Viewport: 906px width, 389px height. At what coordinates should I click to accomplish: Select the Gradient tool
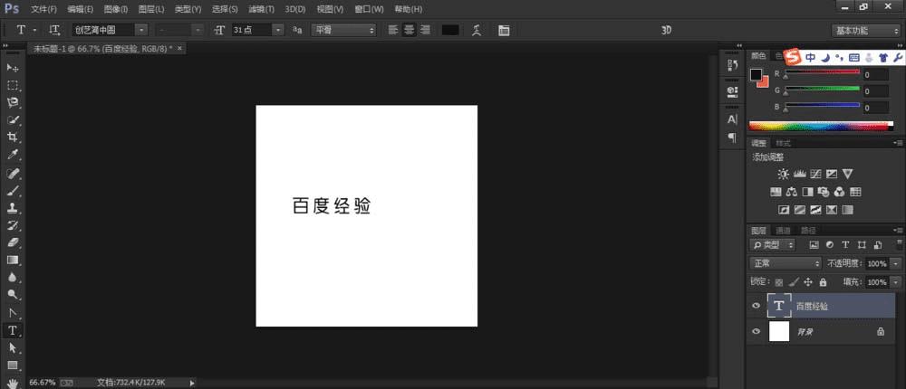[x=13, y=260]
